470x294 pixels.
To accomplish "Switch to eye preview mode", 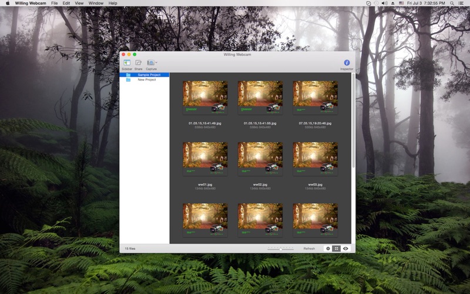I will point(345,248).
